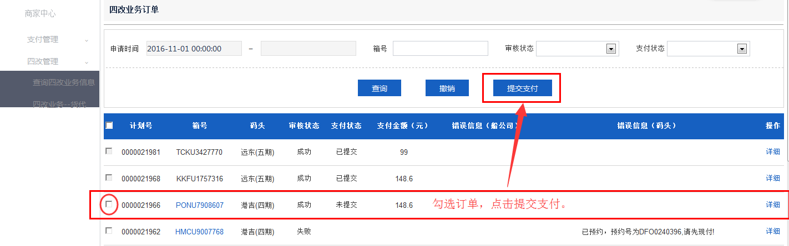Click the 撤销 cancel button
Image resolution: width=789 pixels, height=246 pixels.
[x=447, y=88]
